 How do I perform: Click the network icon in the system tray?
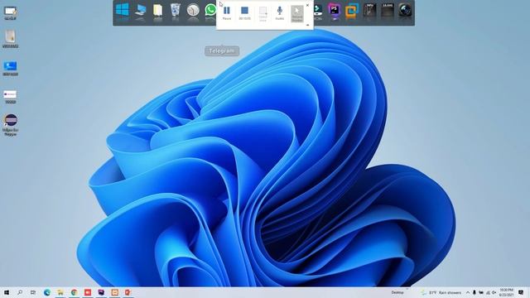pos(488,292)
